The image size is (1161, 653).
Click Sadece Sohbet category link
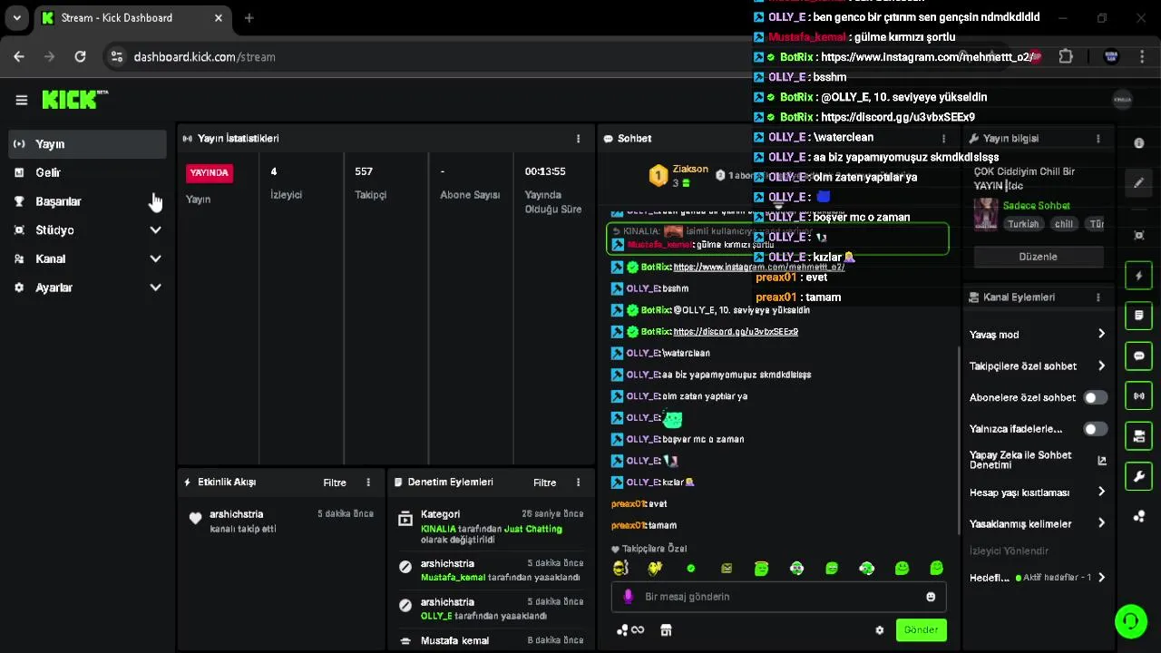tap(1037, 206)
